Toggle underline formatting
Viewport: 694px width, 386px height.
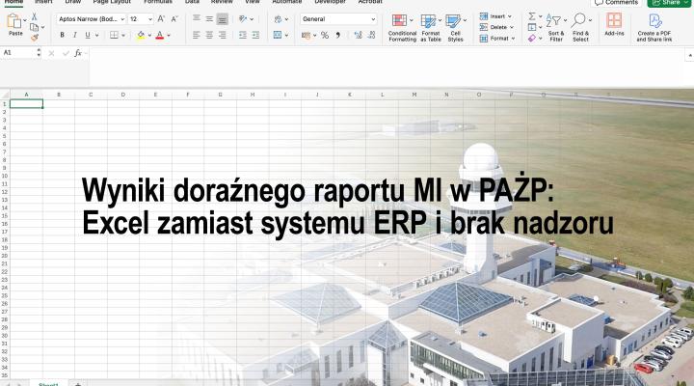point(88,35)
